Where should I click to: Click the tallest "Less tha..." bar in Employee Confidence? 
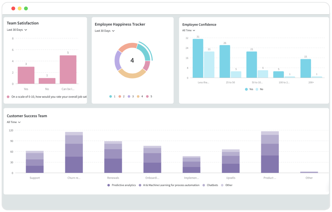[197, 58]
